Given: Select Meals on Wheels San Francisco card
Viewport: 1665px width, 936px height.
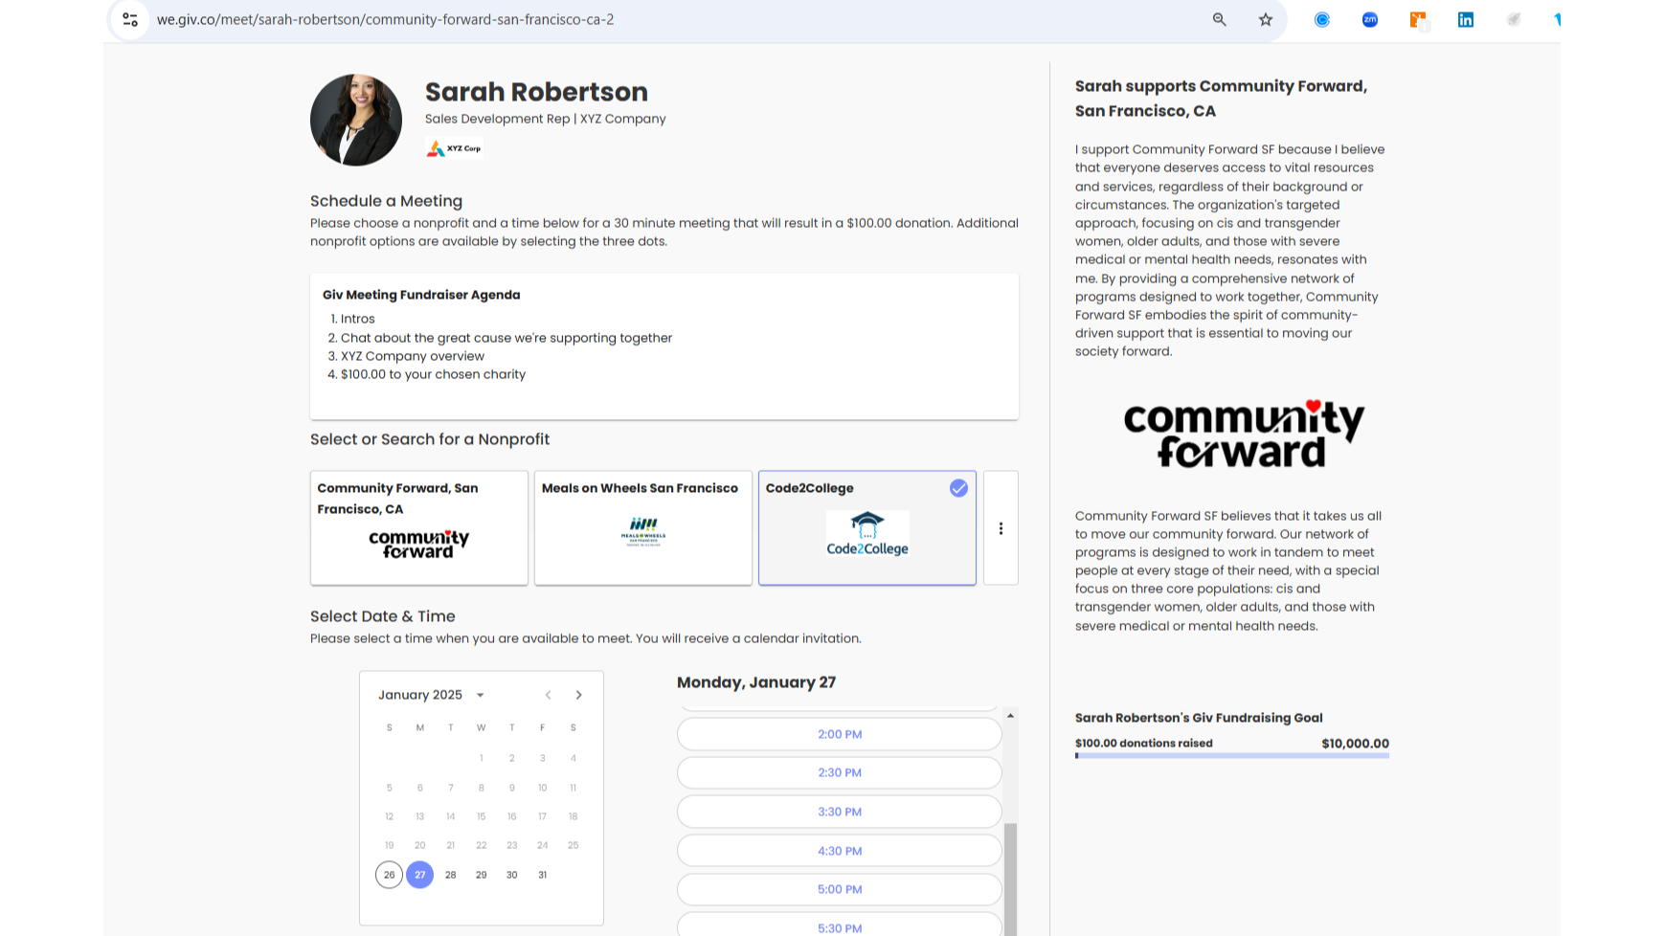Looking at the screenshot, I should [642, 527].
